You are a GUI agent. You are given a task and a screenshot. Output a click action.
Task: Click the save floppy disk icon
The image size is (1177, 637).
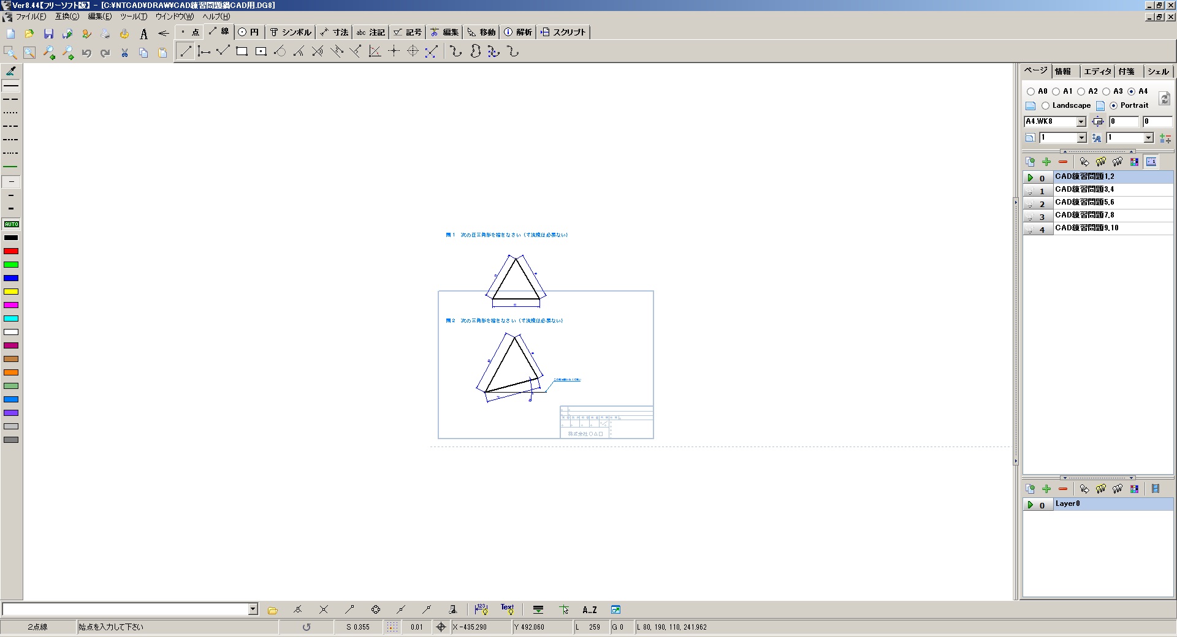pyautogui.click(x=48, y=34)
